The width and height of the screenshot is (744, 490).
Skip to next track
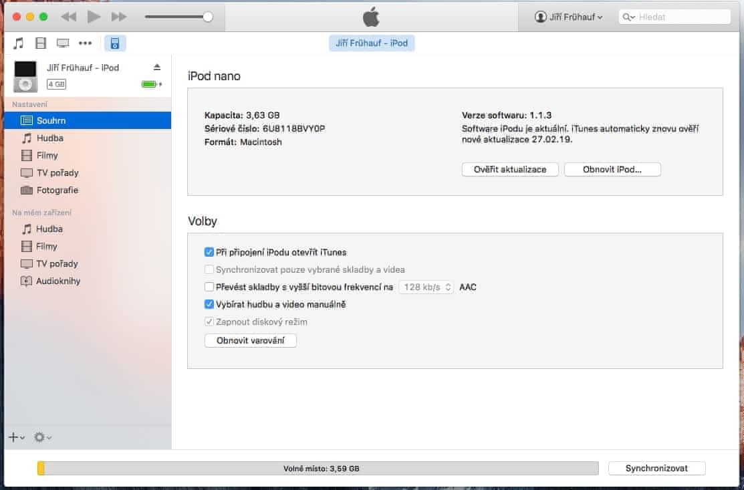click(118, 17)
